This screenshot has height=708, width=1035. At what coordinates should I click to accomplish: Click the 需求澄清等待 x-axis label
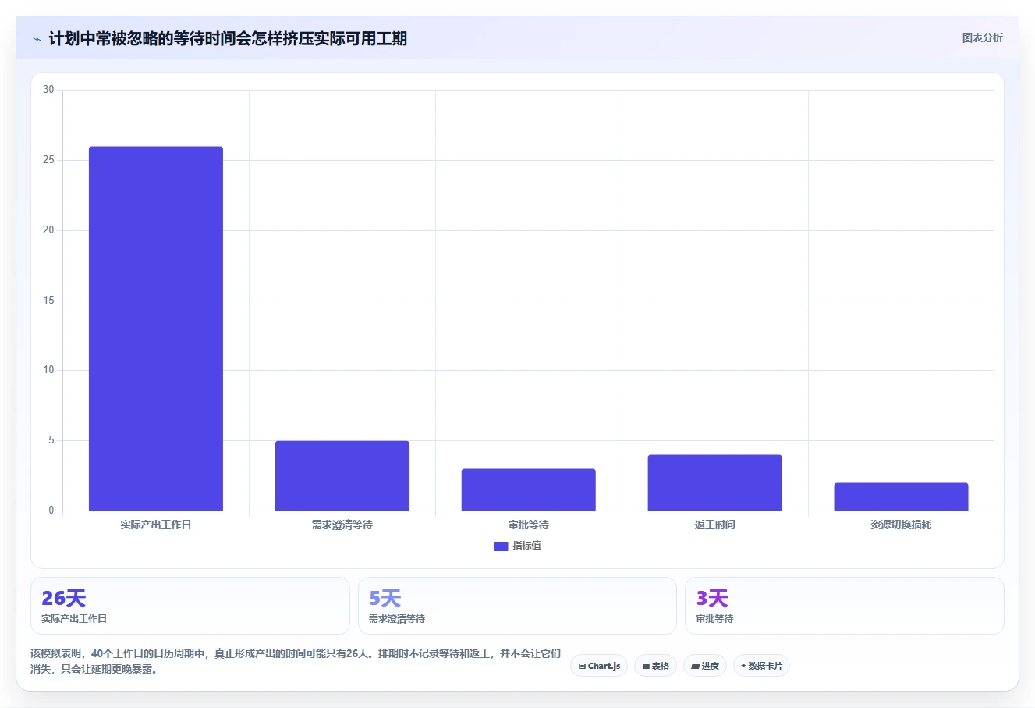(342, 525)
